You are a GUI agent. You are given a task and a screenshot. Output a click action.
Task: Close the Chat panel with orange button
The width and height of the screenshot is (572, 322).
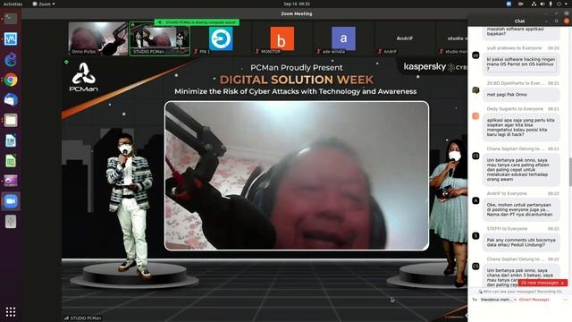(567, 21)
